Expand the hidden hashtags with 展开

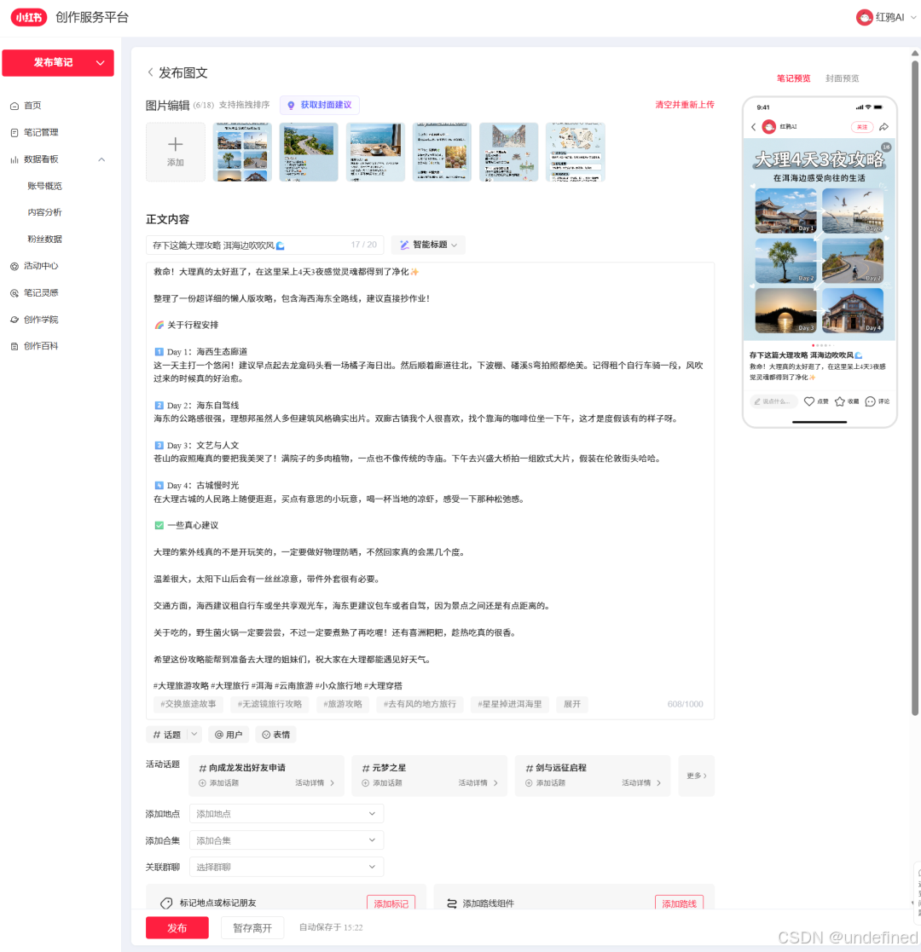571,704
